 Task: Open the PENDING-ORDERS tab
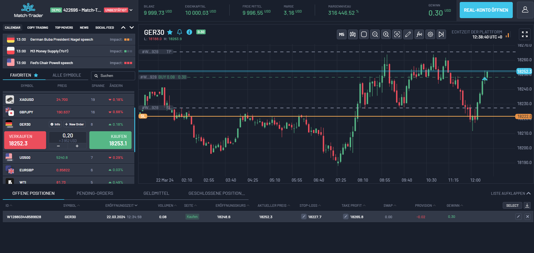95,193
